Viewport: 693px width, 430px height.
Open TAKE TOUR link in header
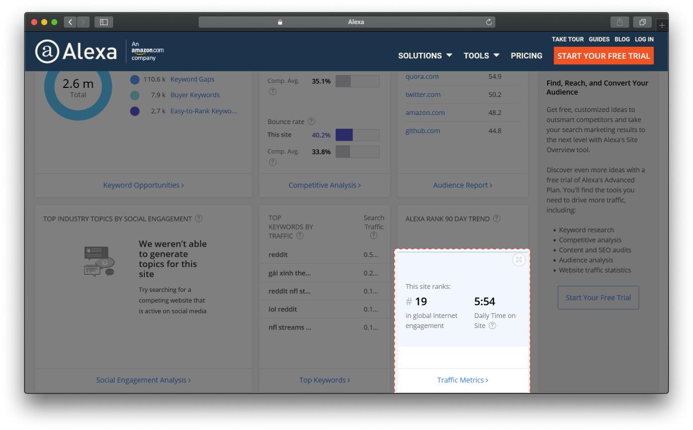tap(568, 39)
